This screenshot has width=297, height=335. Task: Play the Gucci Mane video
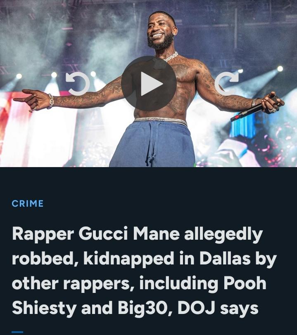click(149, 83)
